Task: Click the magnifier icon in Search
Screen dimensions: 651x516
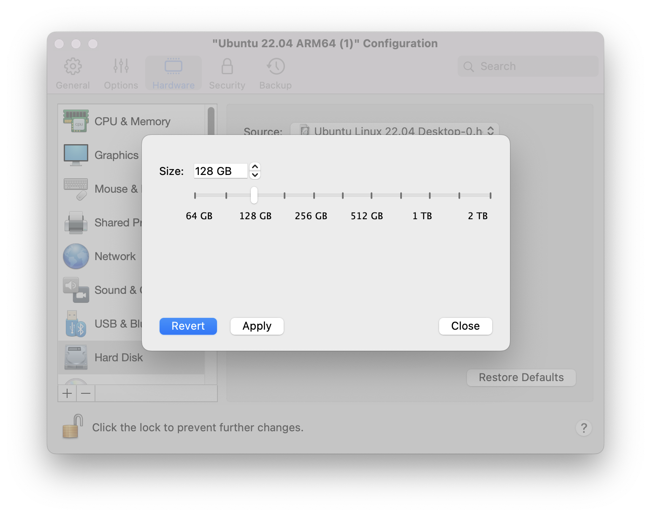Action: coord(469,67)
